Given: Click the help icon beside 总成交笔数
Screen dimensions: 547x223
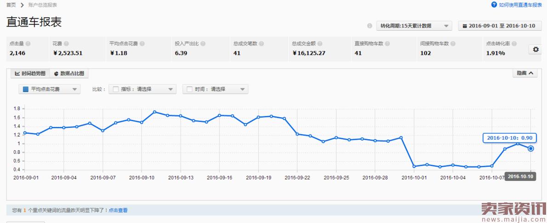Looking at the screenshot, I should point(261,44).
